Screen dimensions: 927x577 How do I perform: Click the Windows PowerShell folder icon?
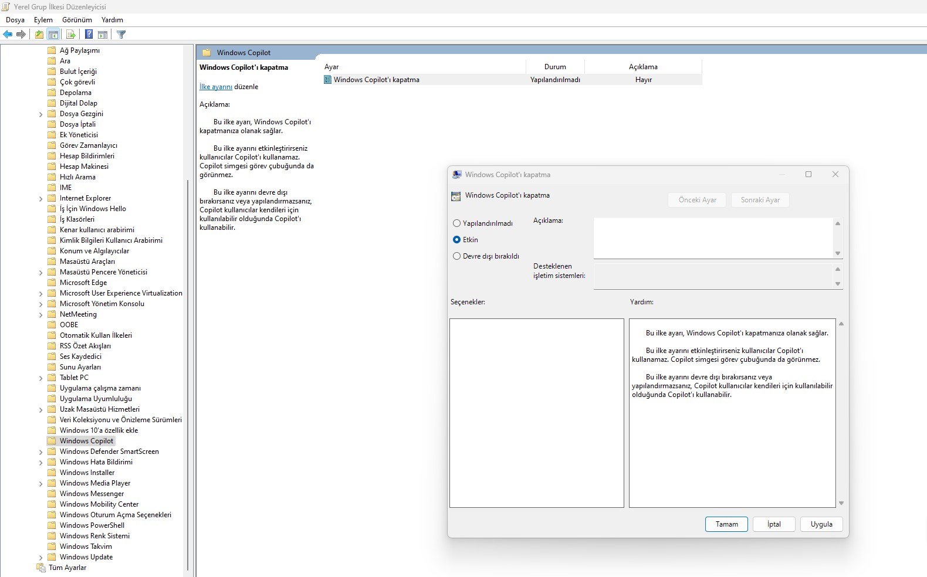[52, 525]
